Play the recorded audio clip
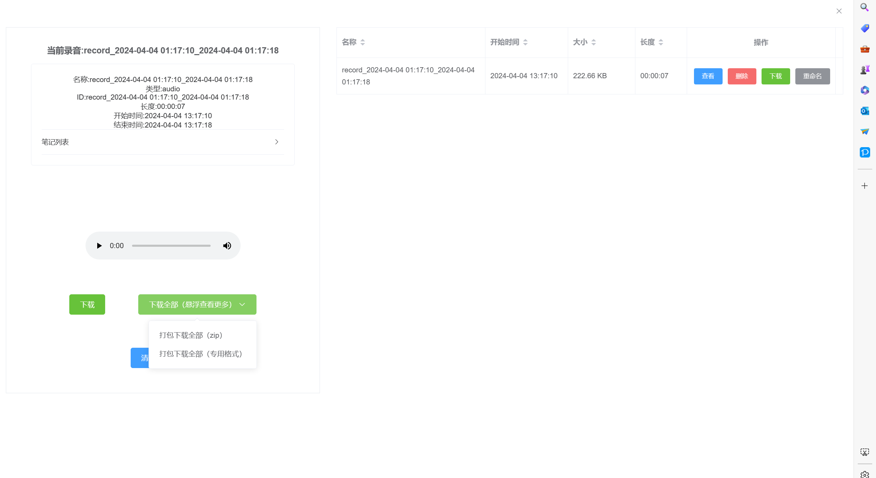 click(x=99, y=246)
